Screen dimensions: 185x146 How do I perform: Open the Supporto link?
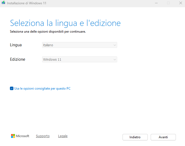pyautogui.click(x=43, y=136)
